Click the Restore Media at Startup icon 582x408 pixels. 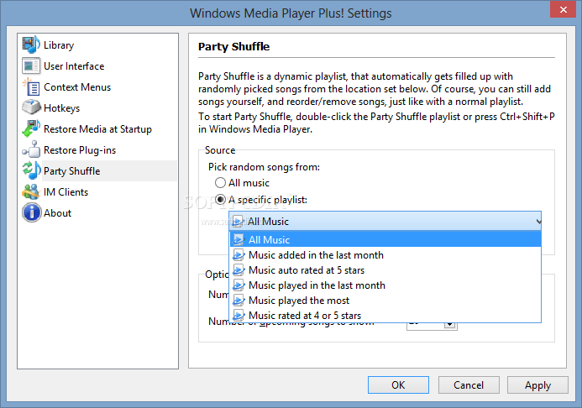(x=31, y=129)
